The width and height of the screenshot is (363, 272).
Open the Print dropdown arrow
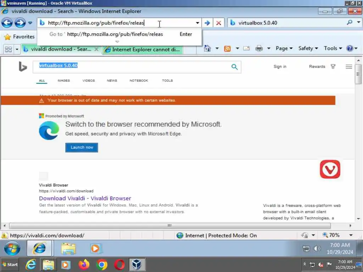tap(269, 48)
